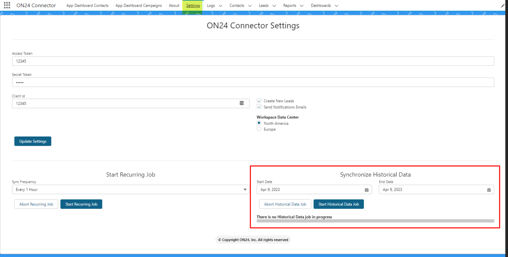This screenshot has width=508, height=257.
Task: Open the Sync Frequency dropdown
Action: (131, 189)
